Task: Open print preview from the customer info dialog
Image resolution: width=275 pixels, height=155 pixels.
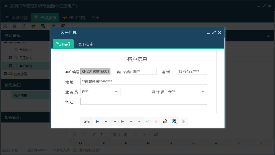Action: [174, 121]
